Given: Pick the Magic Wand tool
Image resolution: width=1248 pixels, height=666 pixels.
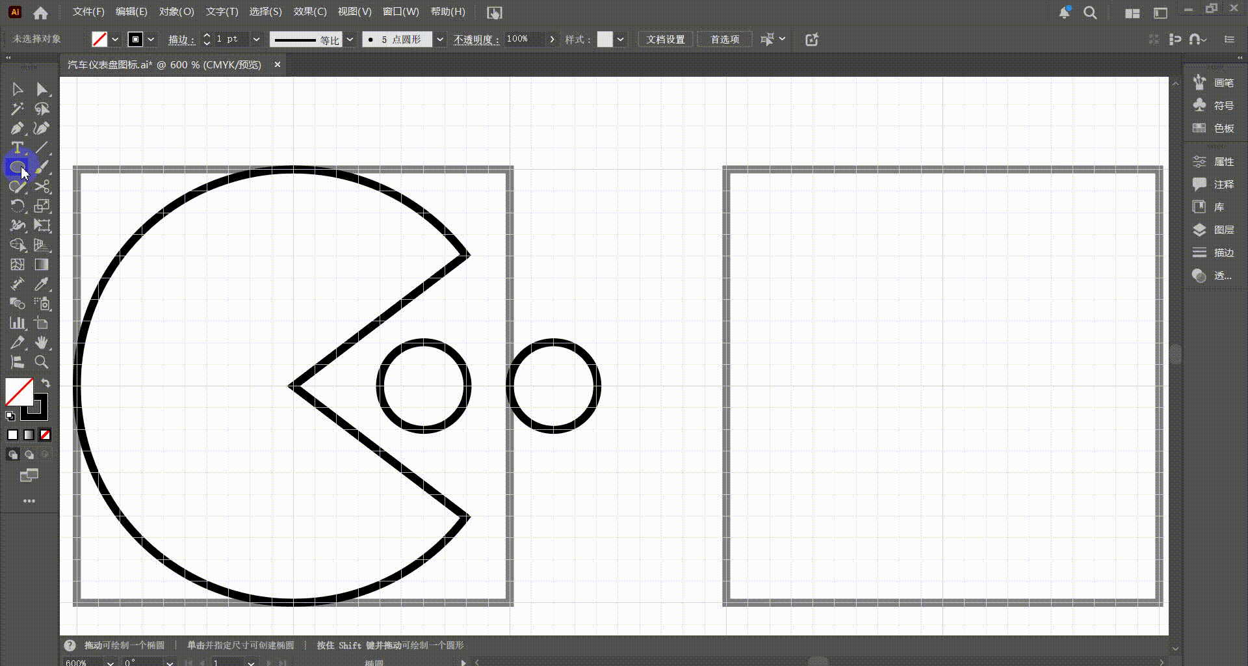Looking at the screenshot, I should click(x=18, y=109).
